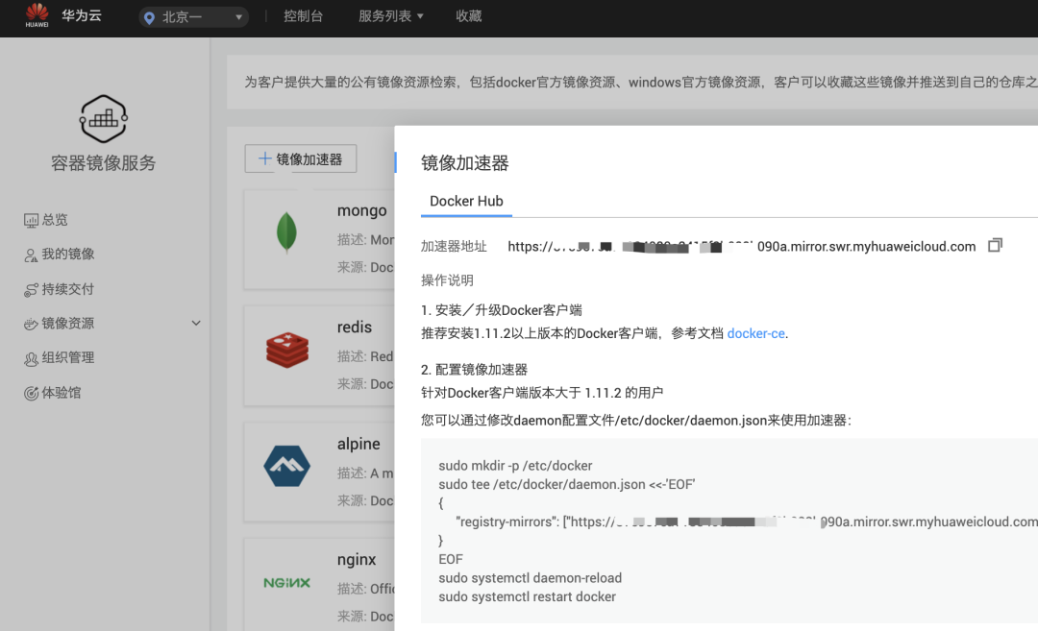Click 'sudo systemctl restart docker' line
The image size is (1038, 631).
(x=527, y=596)
